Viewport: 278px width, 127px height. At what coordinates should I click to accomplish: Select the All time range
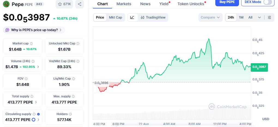(x=250, y=17)
